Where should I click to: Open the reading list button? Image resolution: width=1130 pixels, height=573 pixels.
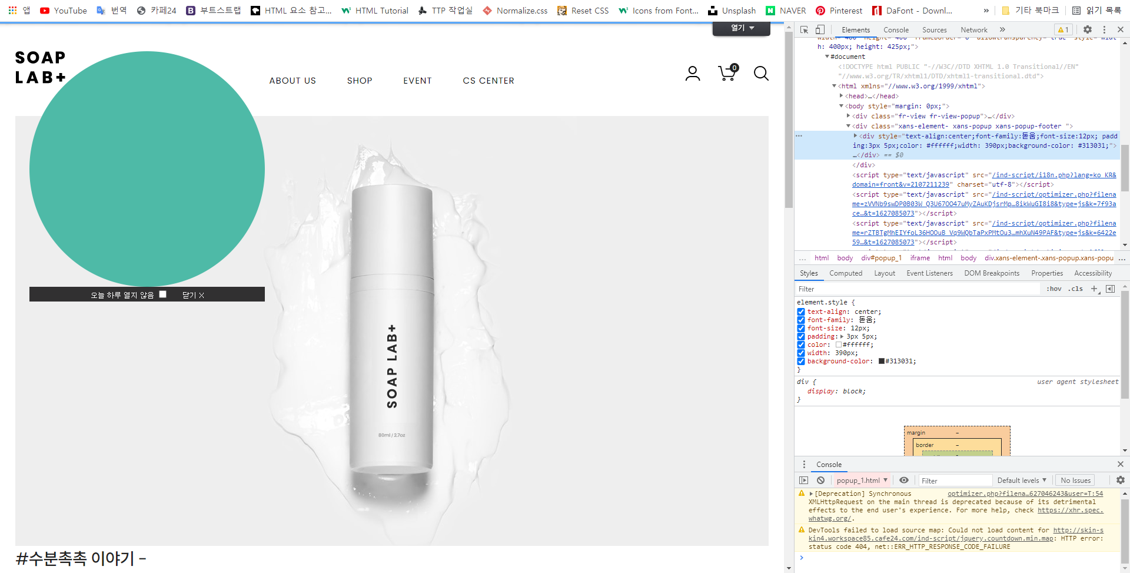click(1096, 11)
